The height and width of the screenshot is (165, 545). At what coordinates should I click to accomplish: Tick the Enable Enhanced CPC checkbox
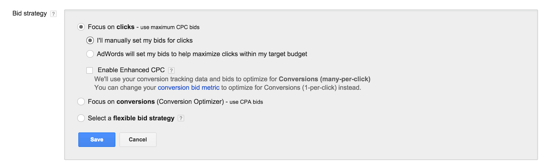coord(90,70)
